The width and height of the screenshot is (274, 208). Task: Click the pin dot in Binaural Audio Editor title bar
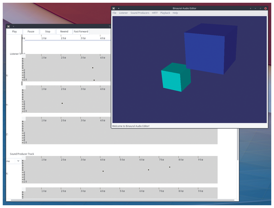pyautogui.click(x=119, y=8)
